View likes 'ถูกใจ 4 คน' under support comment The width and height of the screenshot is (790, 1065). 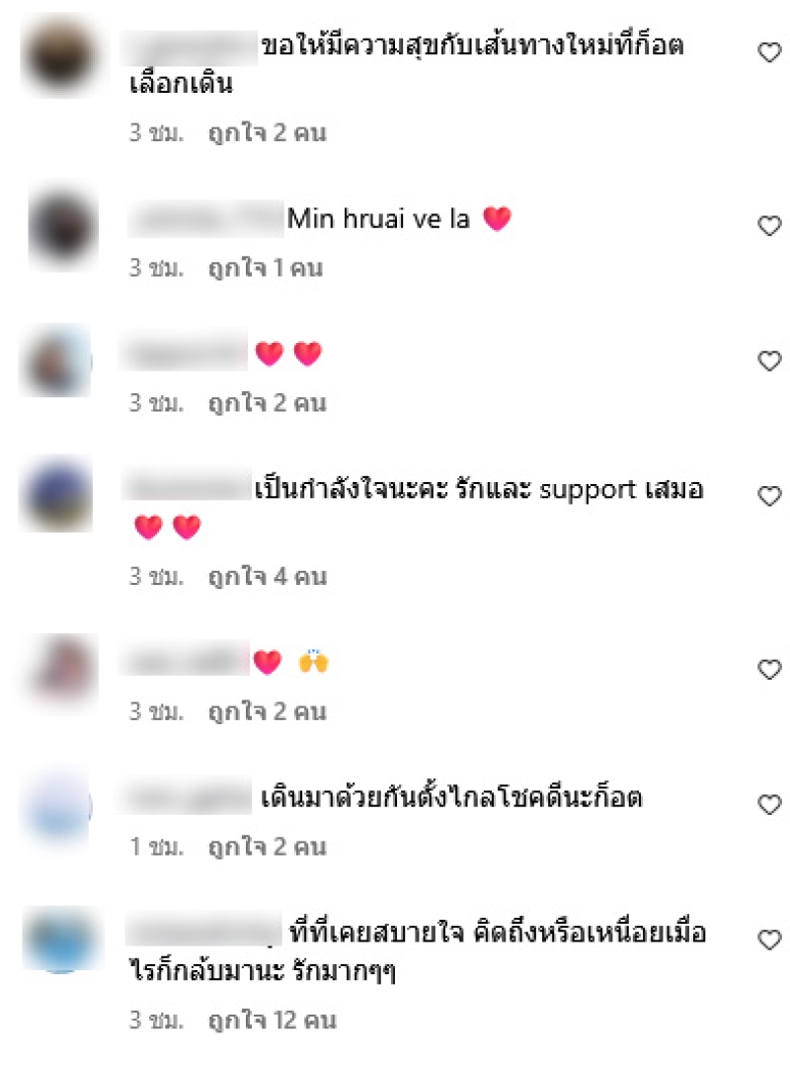[x=268, y=577]
